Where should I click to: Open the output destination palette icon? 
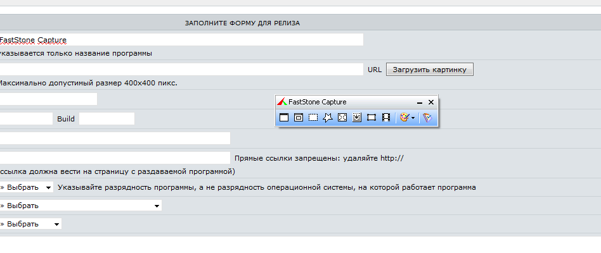[403, 118]
